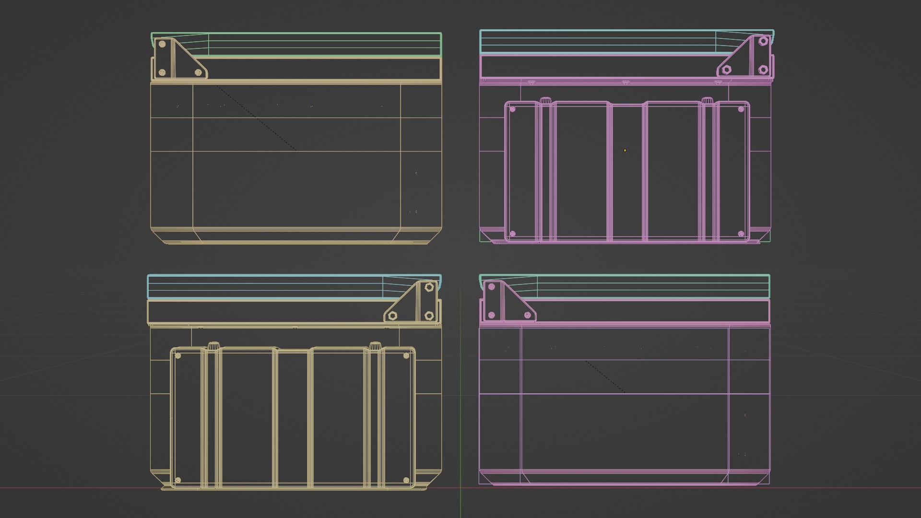Click the green Y-axis line at the bottom center
The width and height of the screenshot is (921, 518).
click(x=460, y=504)
